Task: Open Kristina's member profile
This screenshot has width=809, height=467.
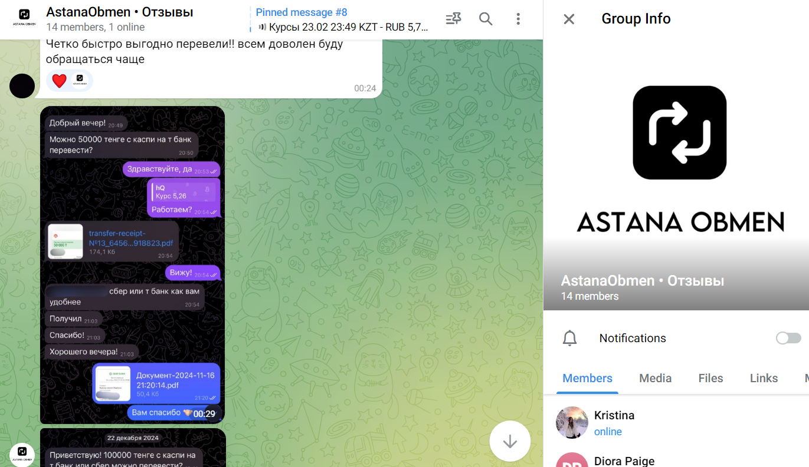Action: coord(676,423)
